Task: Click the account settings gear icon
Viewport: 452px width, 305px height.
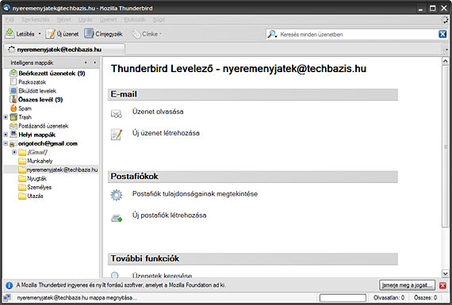Action: (x=117, y=195)
